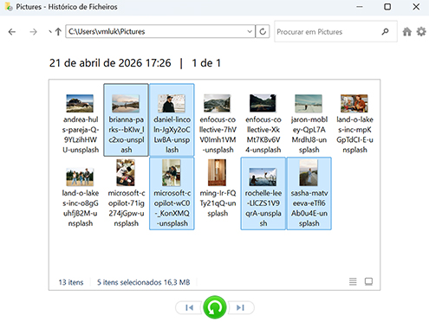Click '5 itens selecionados 16,3 MB' text

coord(144,282)
